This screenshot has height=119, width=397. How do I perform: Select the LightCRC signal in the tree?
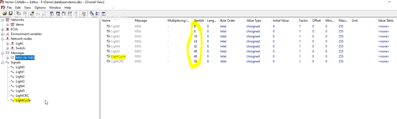(22, 96)
